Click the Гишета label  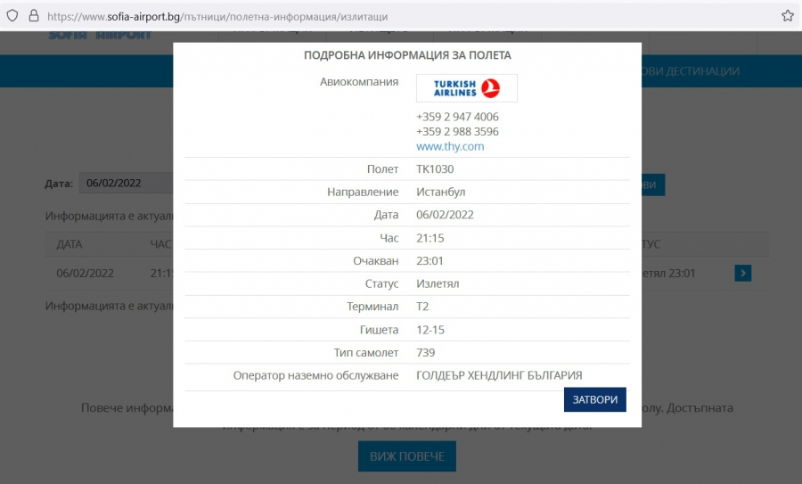pyautogui.click(x=379, y=330)
